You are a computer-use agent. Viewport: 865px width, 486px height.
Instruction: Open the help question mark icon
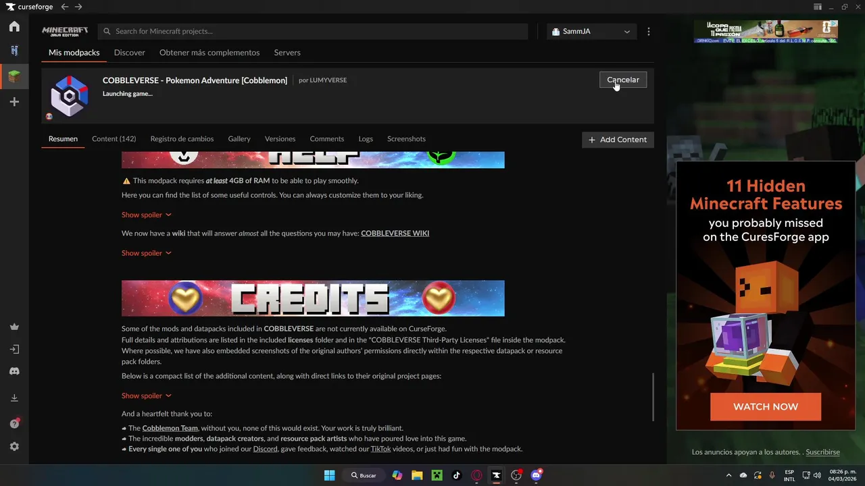tap(14, 423)
